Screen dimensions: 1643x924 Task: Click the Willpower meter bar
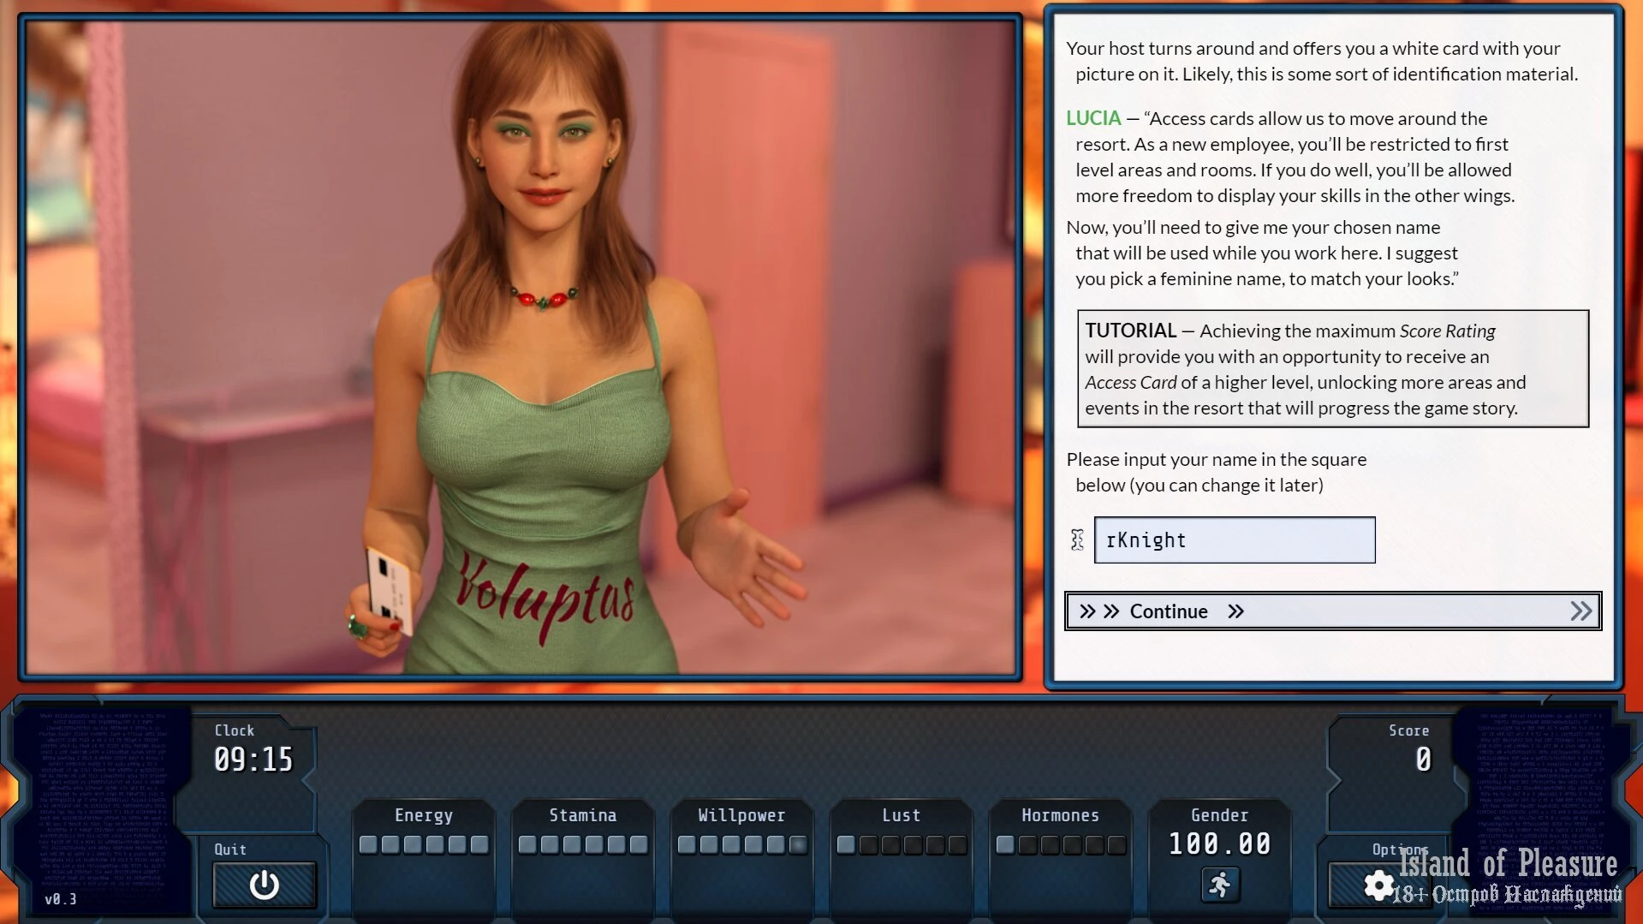741,845
